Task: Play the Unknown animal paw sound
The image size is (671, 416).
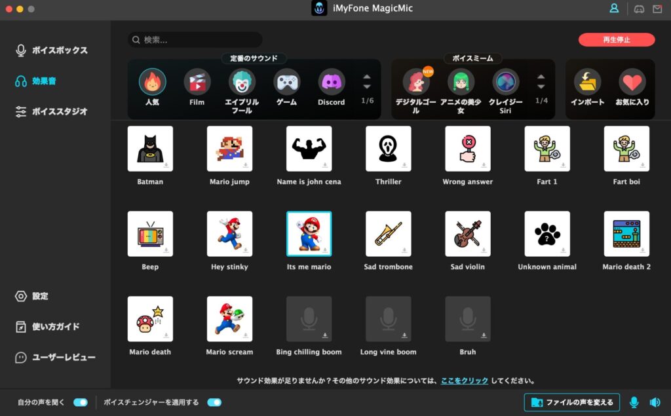Action: tap(547, 234)
